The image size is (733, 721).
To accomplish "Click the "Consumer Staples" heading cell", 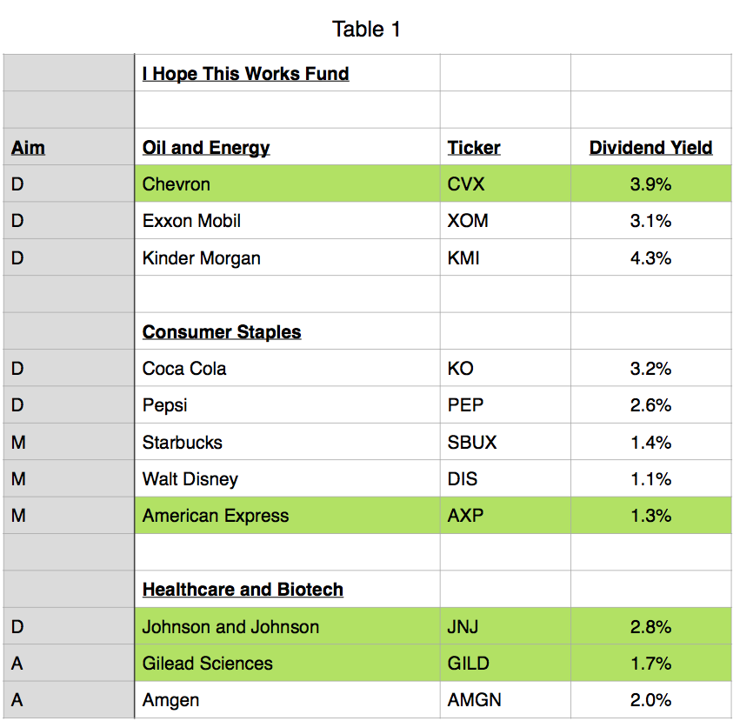I will [222, 332].
